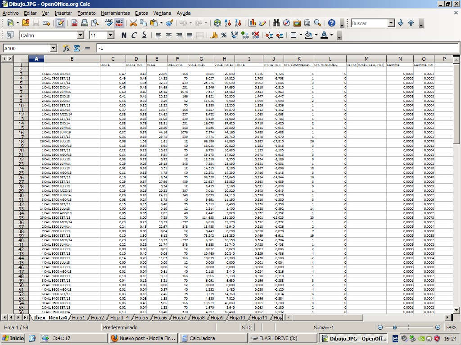Open the Formato menu
Screen dimensions: 461x345
coord(86,13)
